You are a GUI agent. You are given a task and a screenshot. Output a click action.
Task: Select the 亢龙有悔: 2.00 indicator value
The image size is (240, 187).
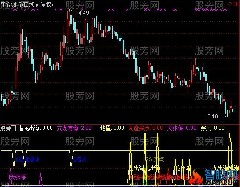(x=74, y=128)
